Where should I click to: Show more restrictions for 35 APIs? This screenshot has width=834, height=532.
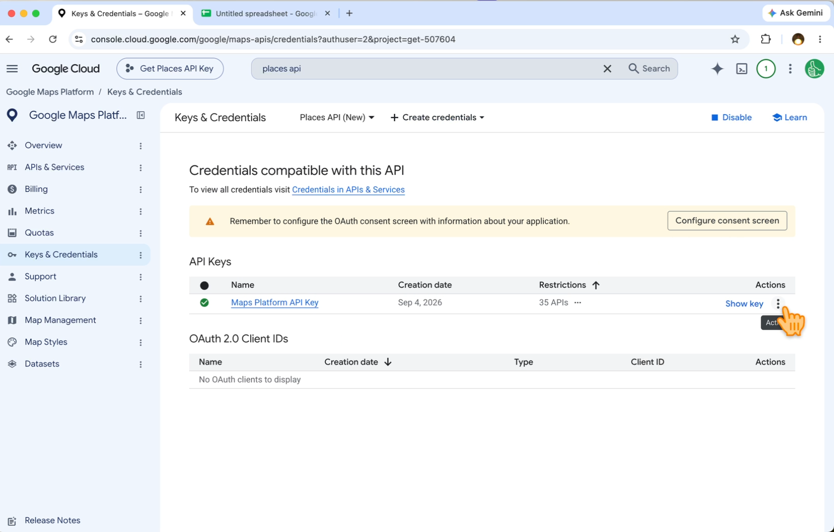tap(578, 302)
